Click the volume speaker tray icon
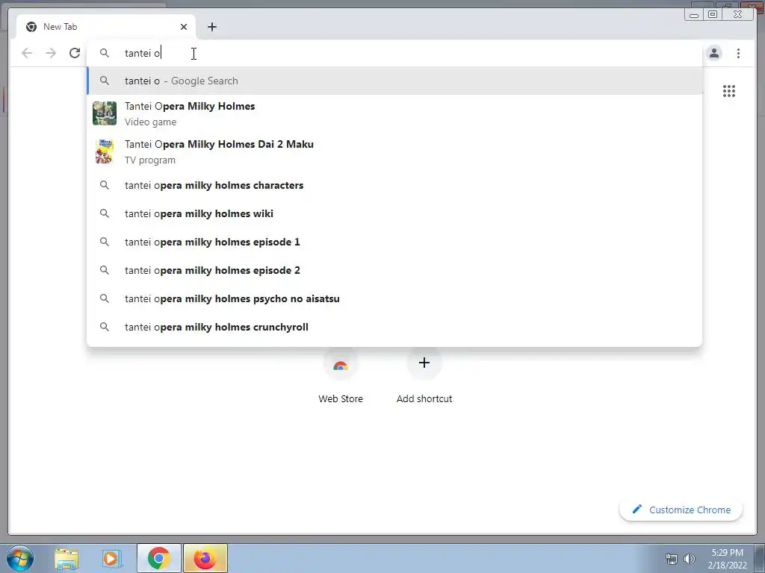Viewport: 765px width, 573px height. (x=690, y=559)
